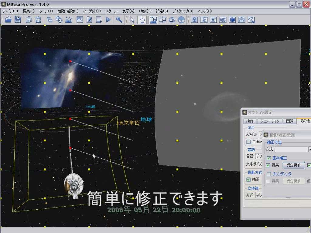Open the ファイル(F) menu
The image size is (311, 233).
coord(10,11)
